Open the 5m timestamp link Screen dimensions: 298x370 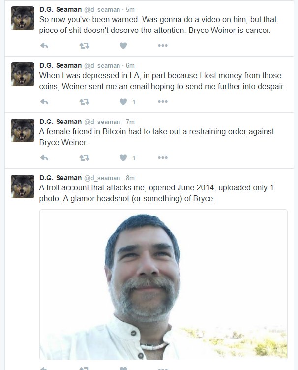pos(130,9)
